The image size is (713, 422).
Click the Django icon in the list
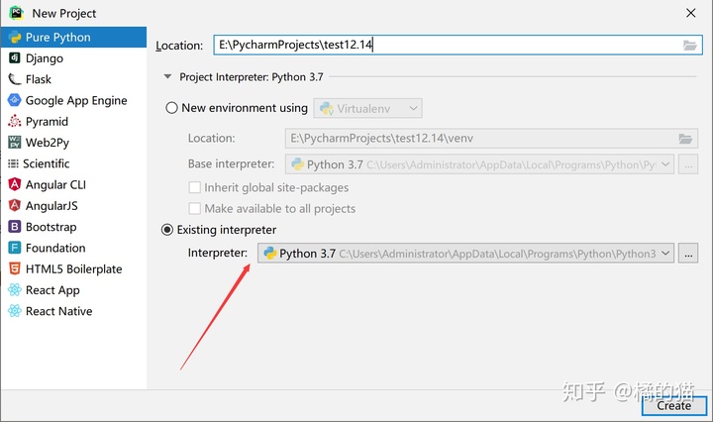click(15, 57)
